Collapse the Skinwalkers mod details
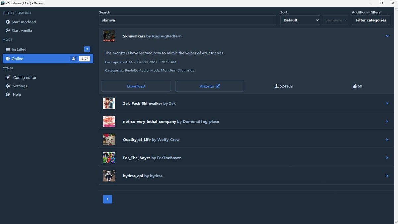Viewport: 398px width, 224px height. pos(387,36)
